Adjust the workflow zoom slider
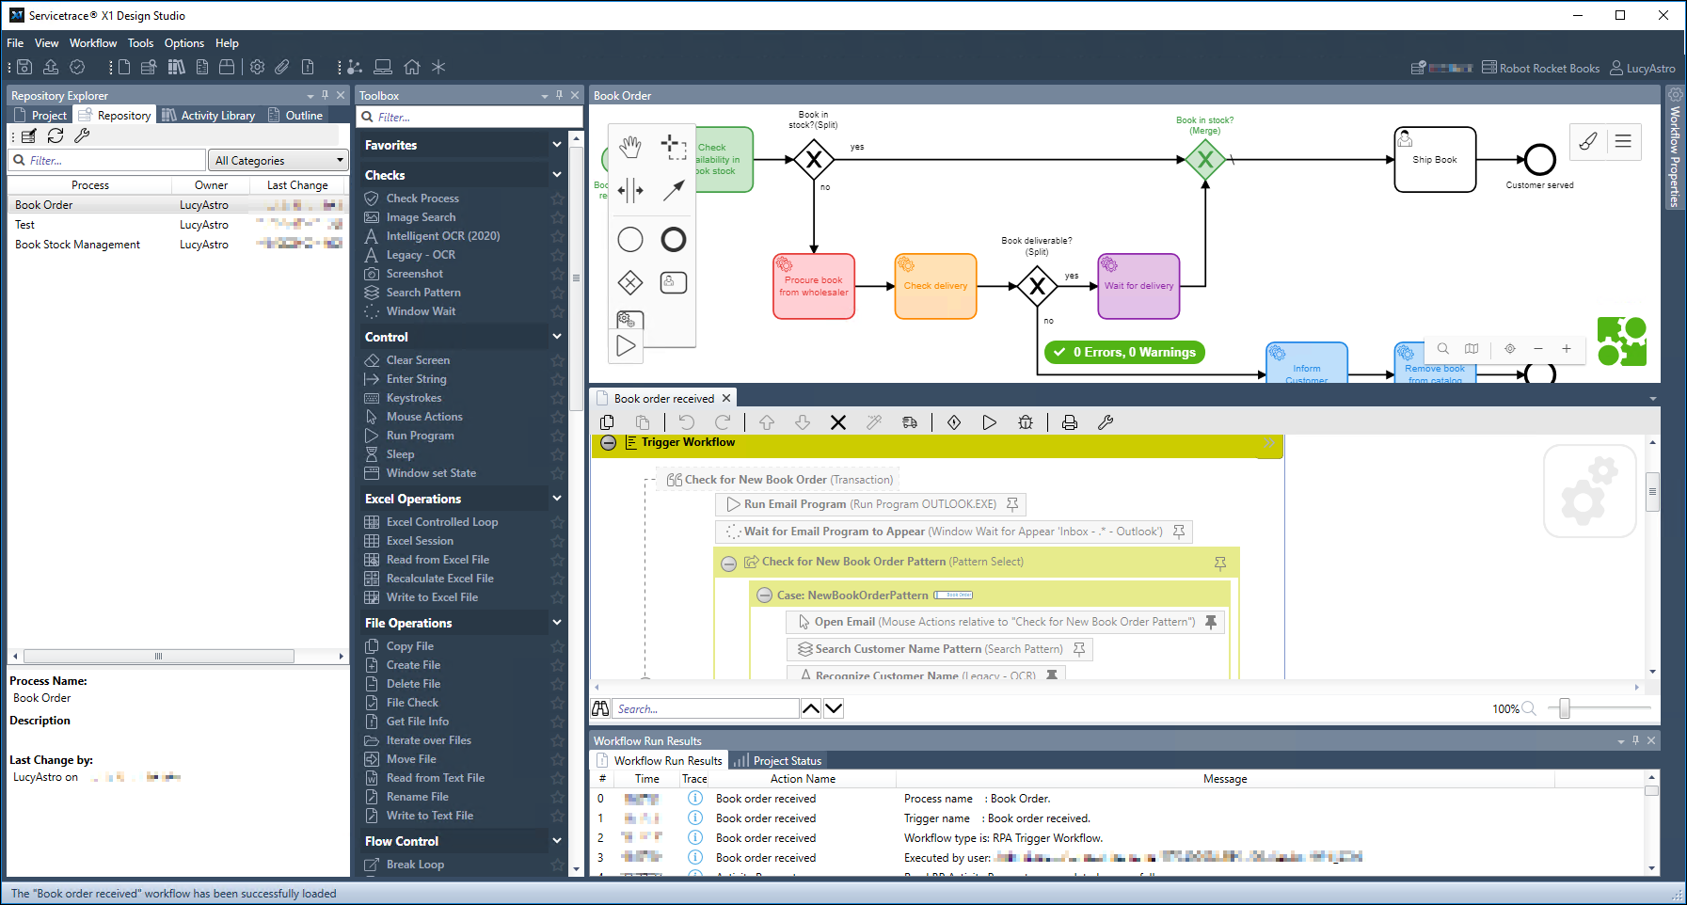 pos(1565,708)
